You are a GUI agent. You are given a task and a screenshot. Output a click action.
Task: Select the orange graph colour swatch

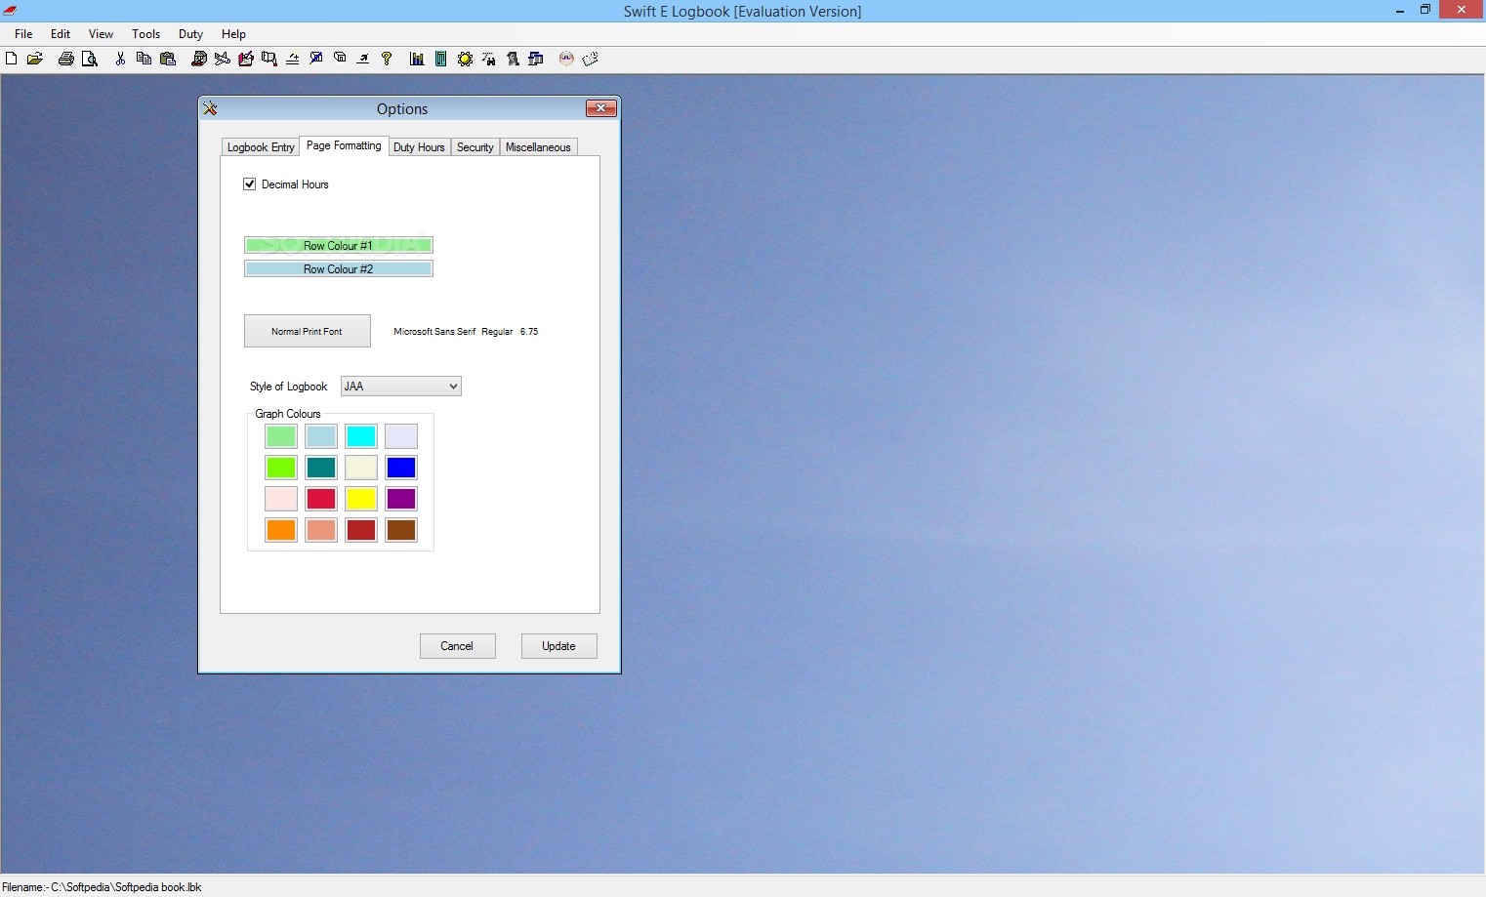pos(281,530)
